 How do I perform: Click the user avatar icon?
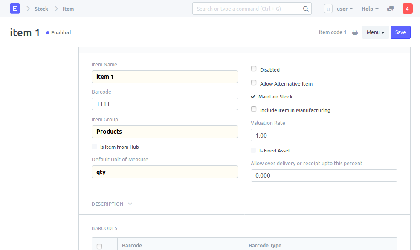(x=328, y=9)
